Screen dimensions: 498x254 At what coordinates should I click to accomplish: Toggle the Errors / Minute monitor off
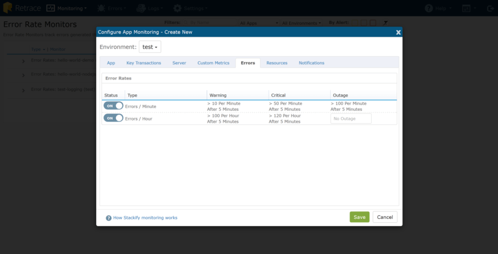113,106
